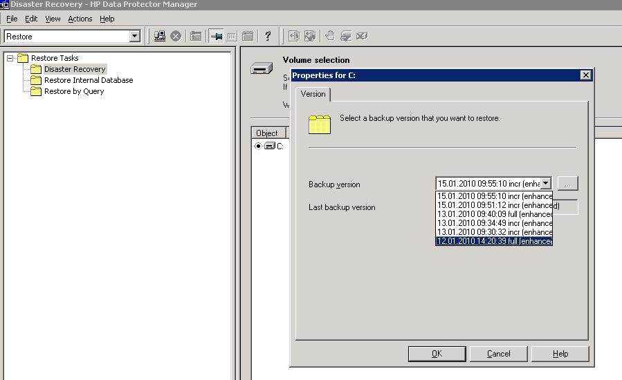Click the stacked devices toolbar icon

[345, 36]
